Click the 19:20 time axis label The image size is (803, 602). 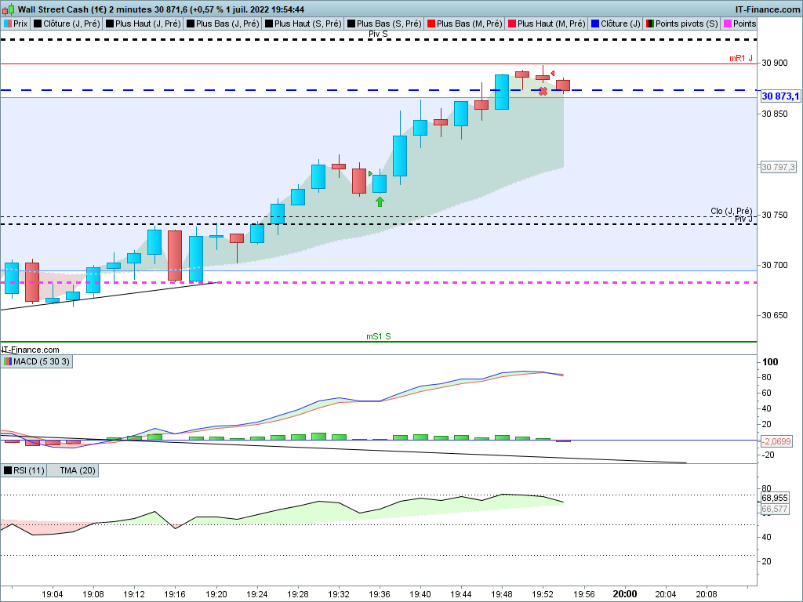click(x=216, y=594)
